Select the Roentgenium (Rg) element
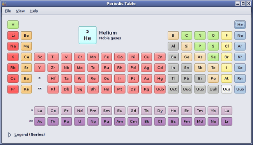The height and width of the screenshot is (145, 253). click(x=146, y=89)
